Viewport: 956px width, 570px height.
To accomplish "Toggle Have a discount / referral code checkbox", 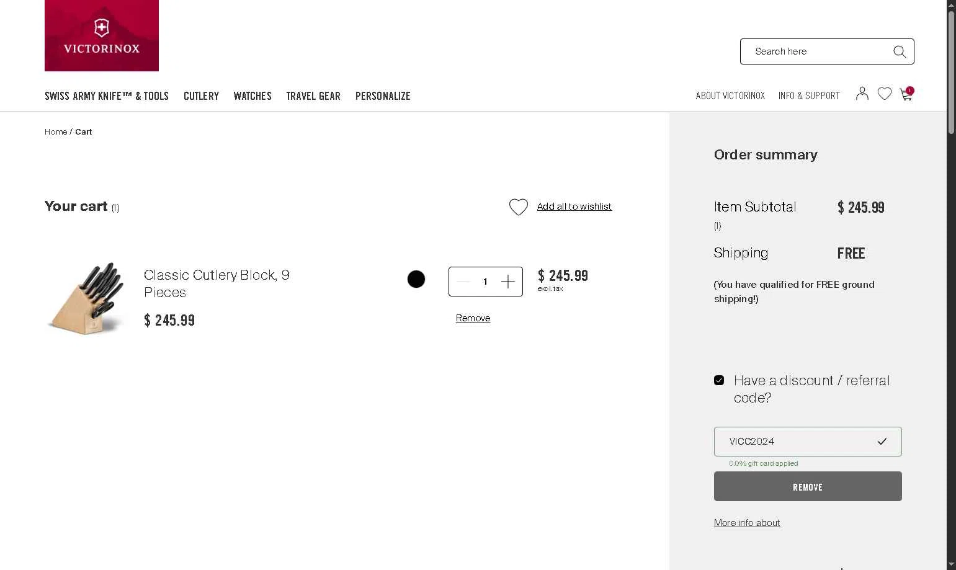I will click(719, 380).
